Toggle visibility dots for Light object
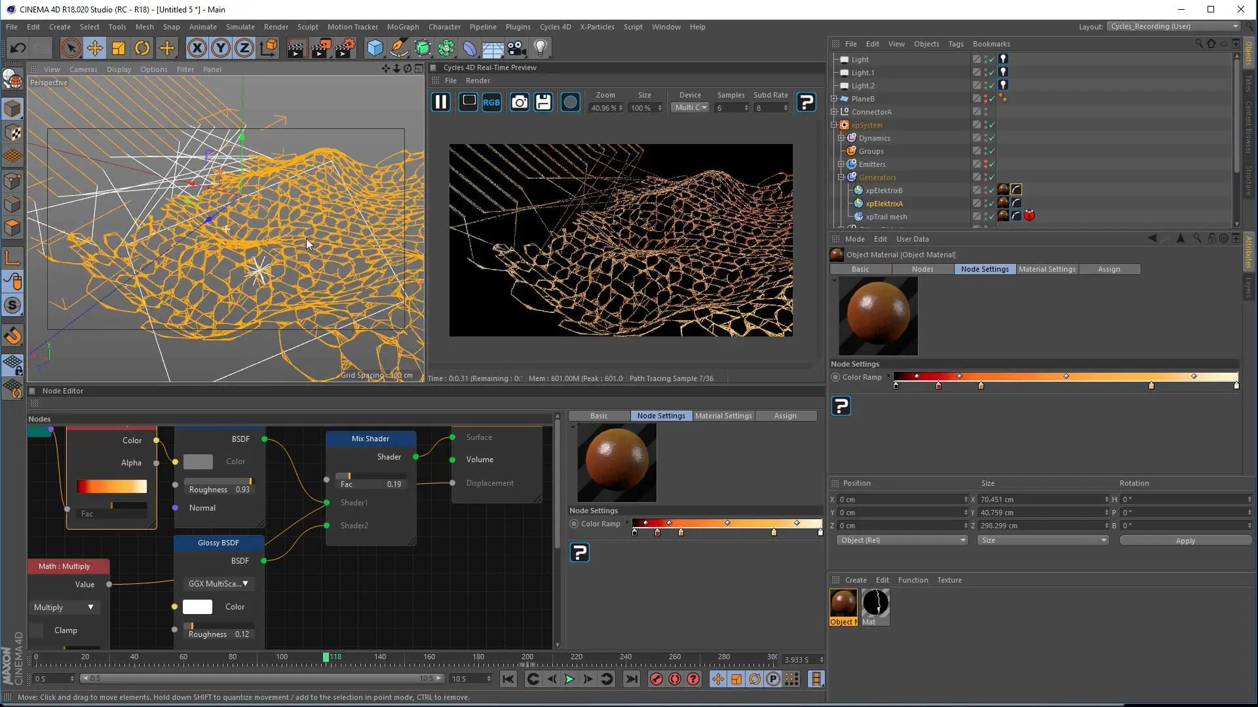Image resolution: width=1258 pixels, height=707 pixels. [x=986, y=60]
